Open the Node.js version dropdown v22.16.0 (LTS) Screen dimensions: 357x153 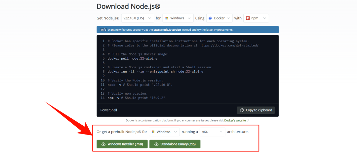click(x=138, y=18)
